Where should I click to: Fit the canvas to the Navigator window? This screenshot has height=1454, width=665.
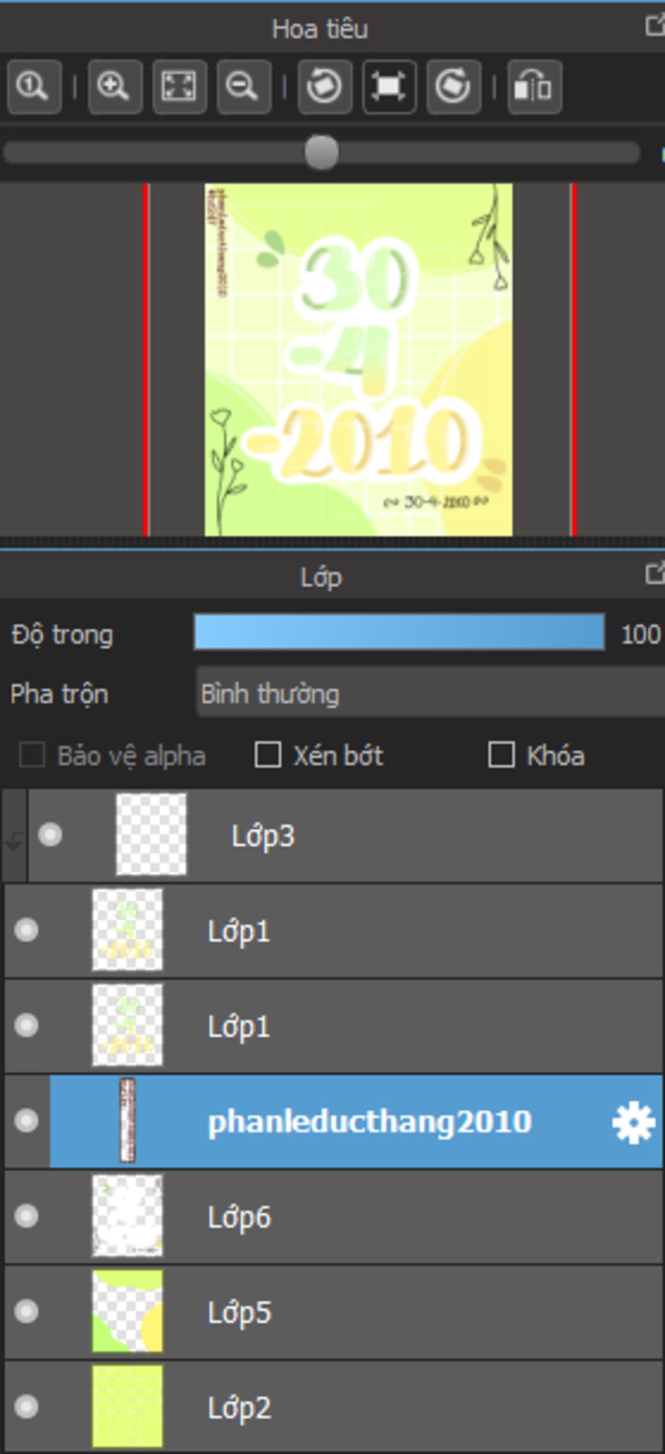(x=179, y=86)
